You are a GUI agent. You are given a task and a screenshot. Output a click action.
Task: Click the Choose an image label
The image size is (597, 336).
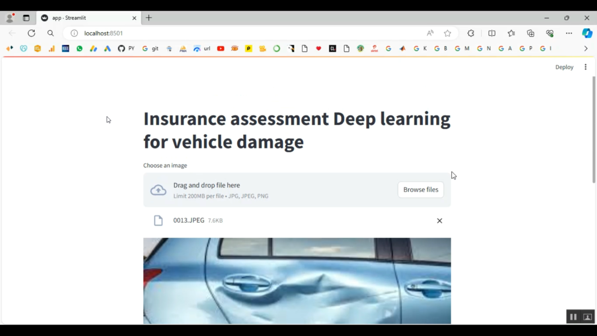click(165, 165)
